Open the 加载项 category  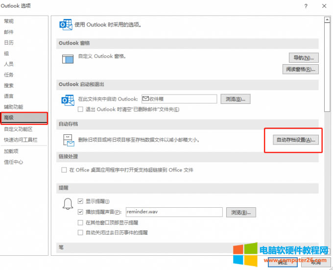(24, 151)
